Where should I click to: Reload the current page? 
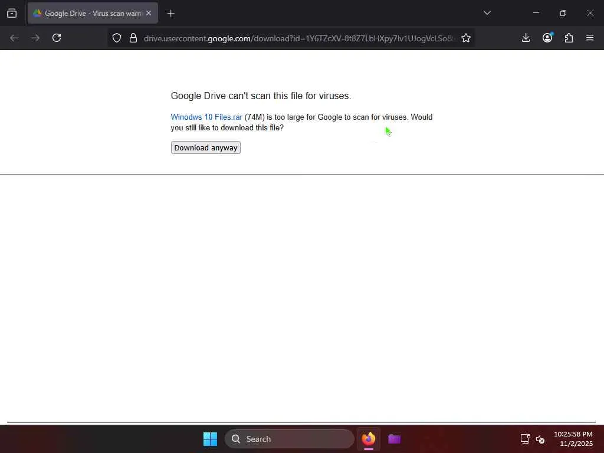pyautogui.click(x=57, y=38)
